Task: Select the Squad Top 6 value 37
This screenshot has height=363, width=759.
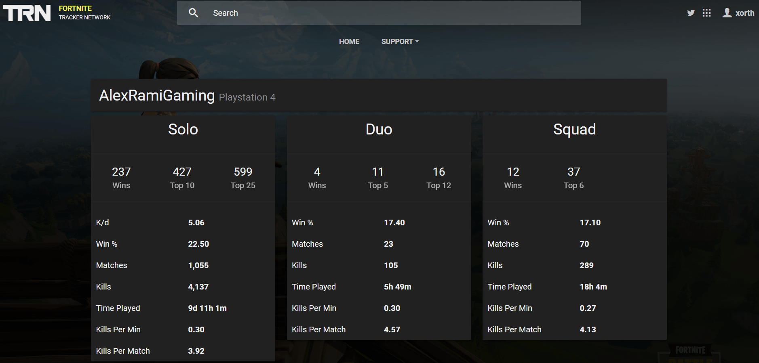Action: tap(574, 172)
